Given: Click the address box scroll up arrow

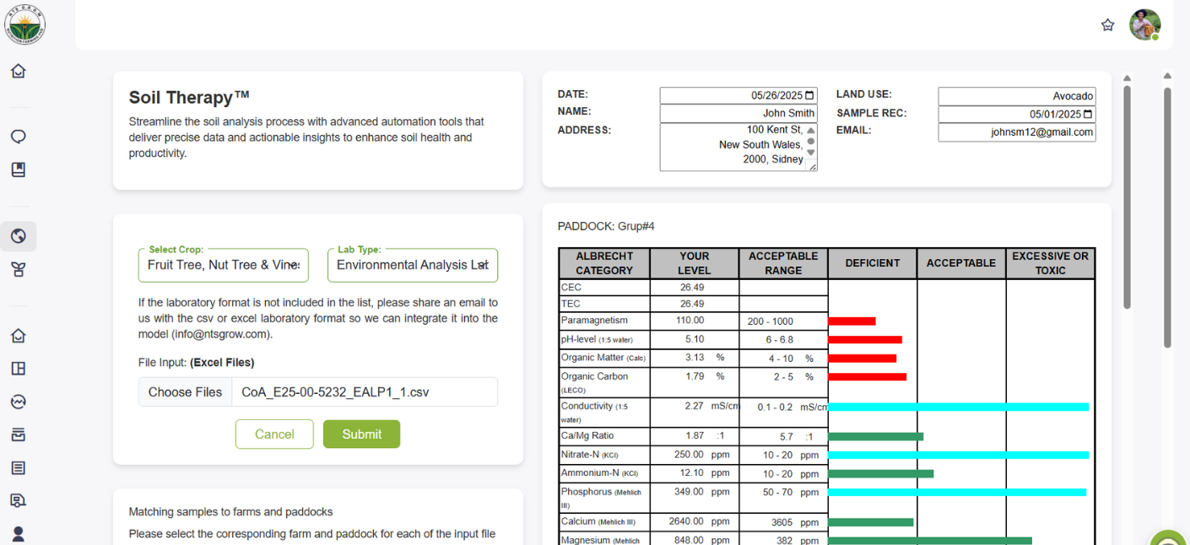Looking at the screenshot, I should click(811, 131).
